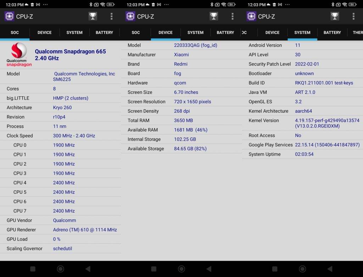Open the BATTERY tab in the left screen
Screen dimensions: 363x277
pos(105,33)
